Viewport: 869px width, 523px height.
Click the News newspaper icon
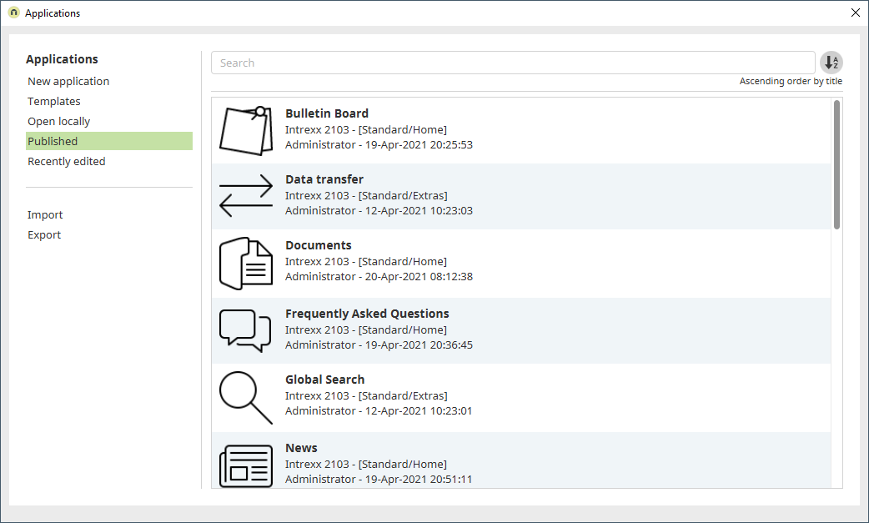246,465
